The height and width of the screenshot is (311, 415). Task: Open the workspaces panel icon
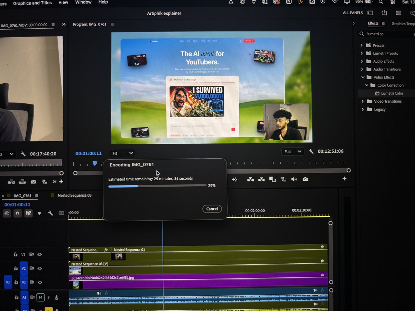coord(370,13)
